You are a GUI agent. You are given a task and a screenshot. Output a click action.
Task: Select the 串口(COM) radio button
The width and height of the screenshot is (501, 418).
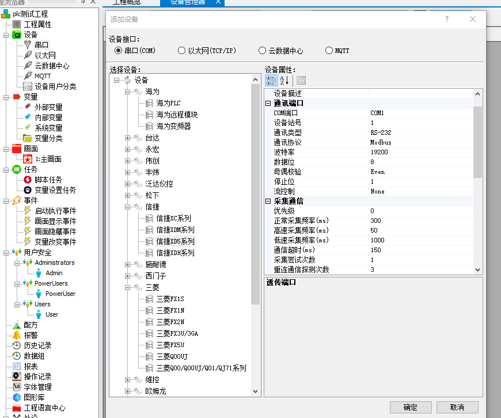click(x=118, y=51)
